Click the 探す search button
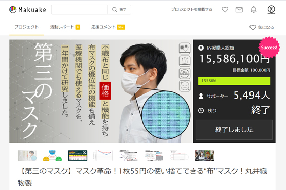Image resolution: width=286 pixels, height=190 pixels. 119,10
